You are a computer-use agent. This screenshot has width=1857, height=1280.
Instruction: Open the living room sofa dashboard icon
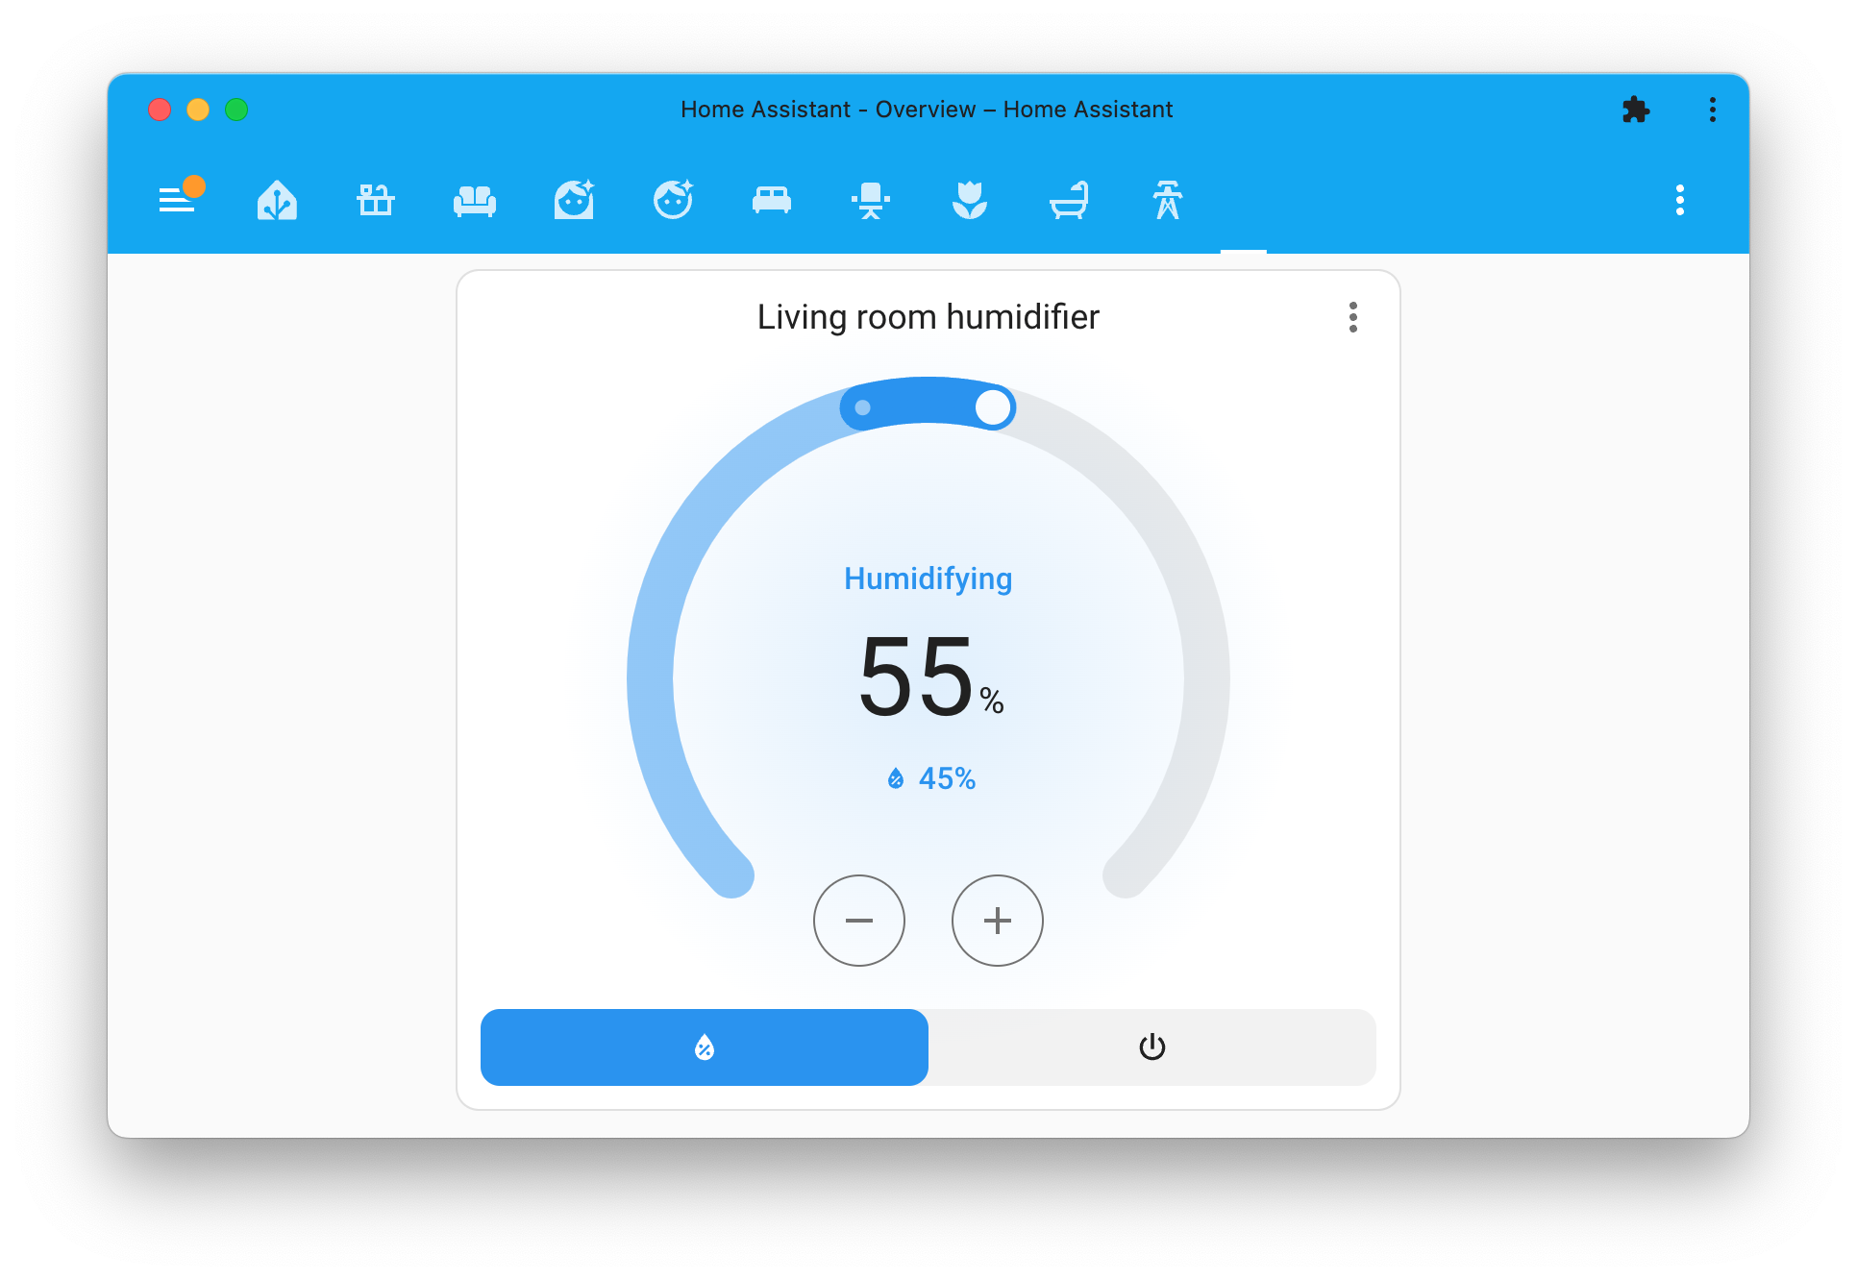[475, 200]
